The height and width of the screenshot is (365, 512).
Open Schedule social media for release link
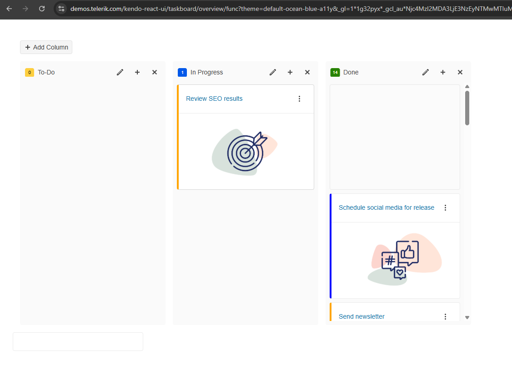pos(386,208)
